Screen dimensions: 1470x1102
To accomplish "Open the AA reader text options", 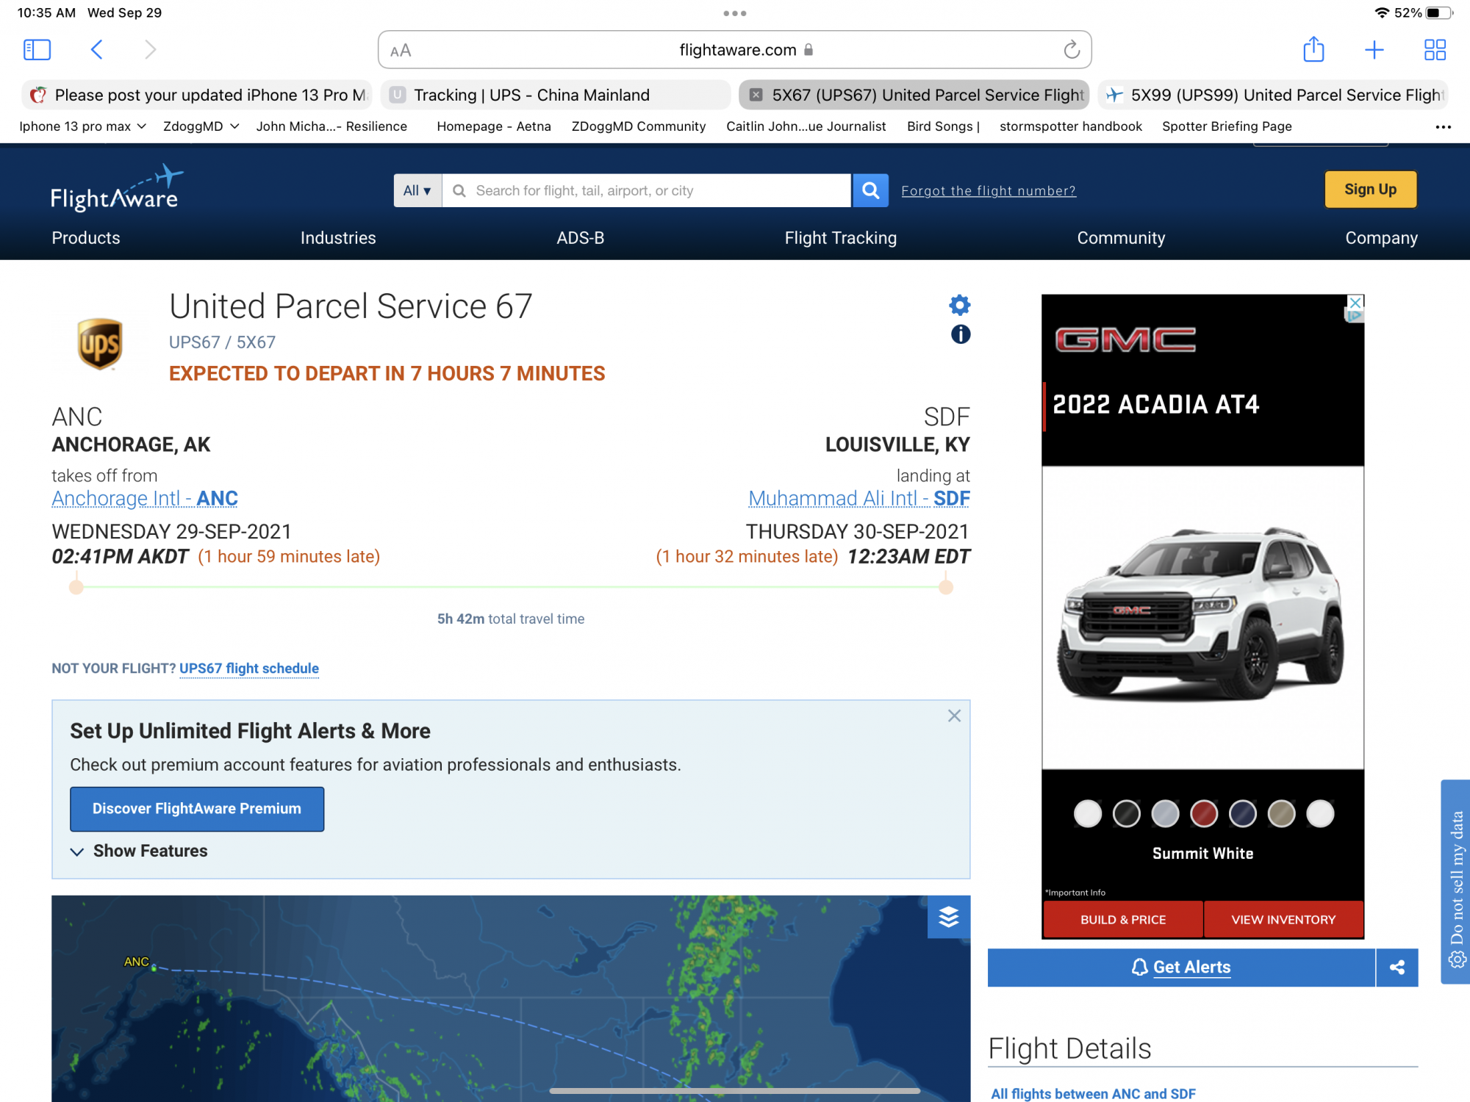I will tap(401, 51).
